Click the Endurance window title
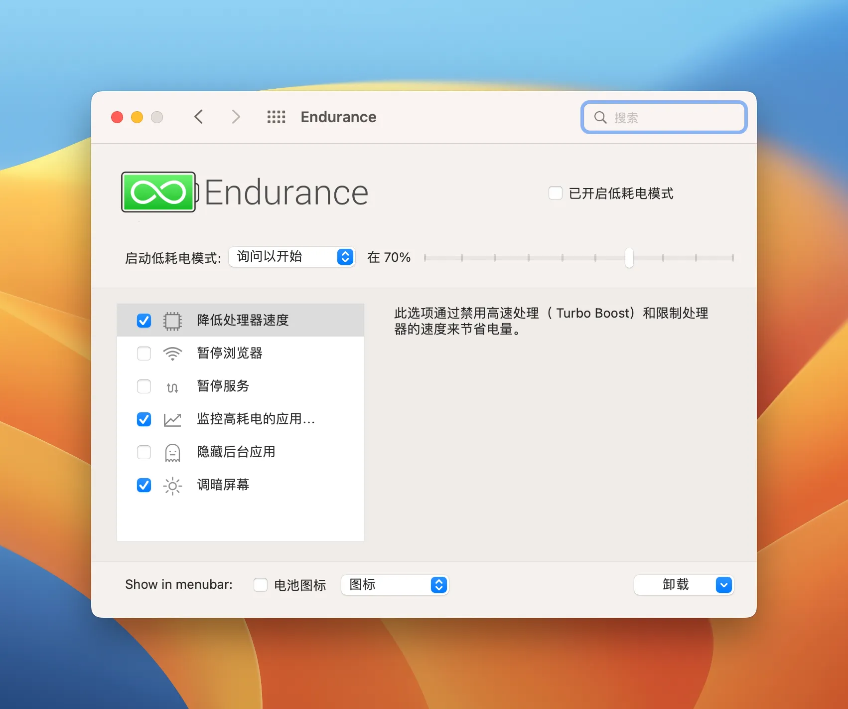The image size is (848, 709). tap(338, 117)
